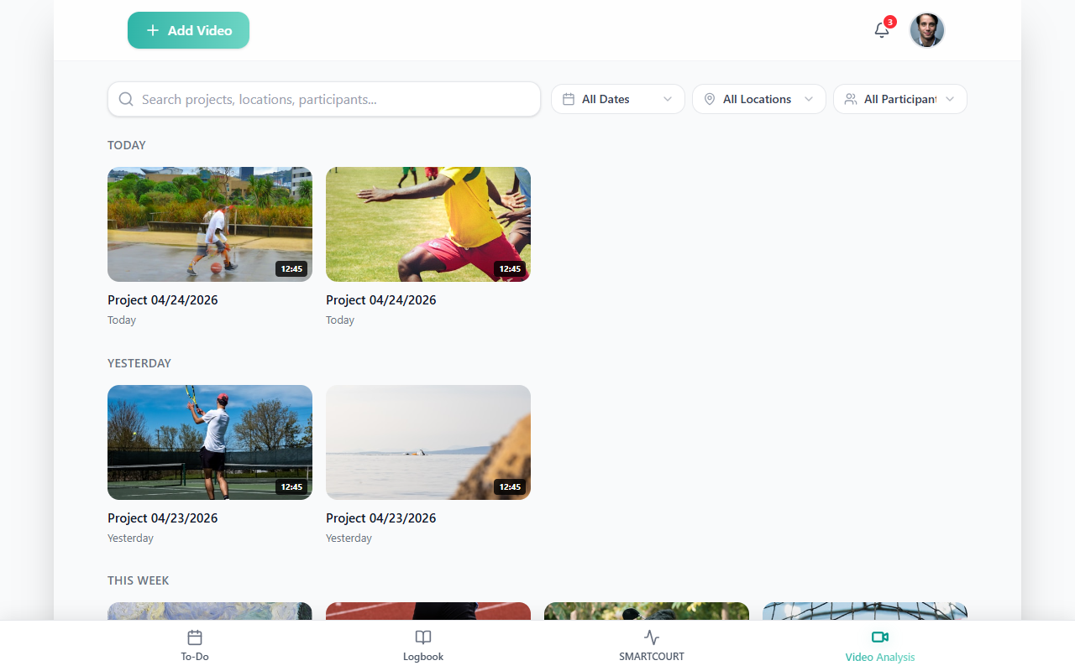The width and height of the screenshot is (1075, 671).
Task: Click the THIS WEEK section heading
Action: pos(139,580)
